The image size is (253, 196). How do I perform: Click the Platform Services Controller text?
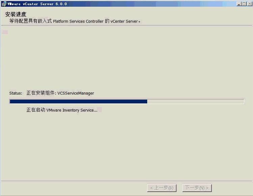coord(78,21)
